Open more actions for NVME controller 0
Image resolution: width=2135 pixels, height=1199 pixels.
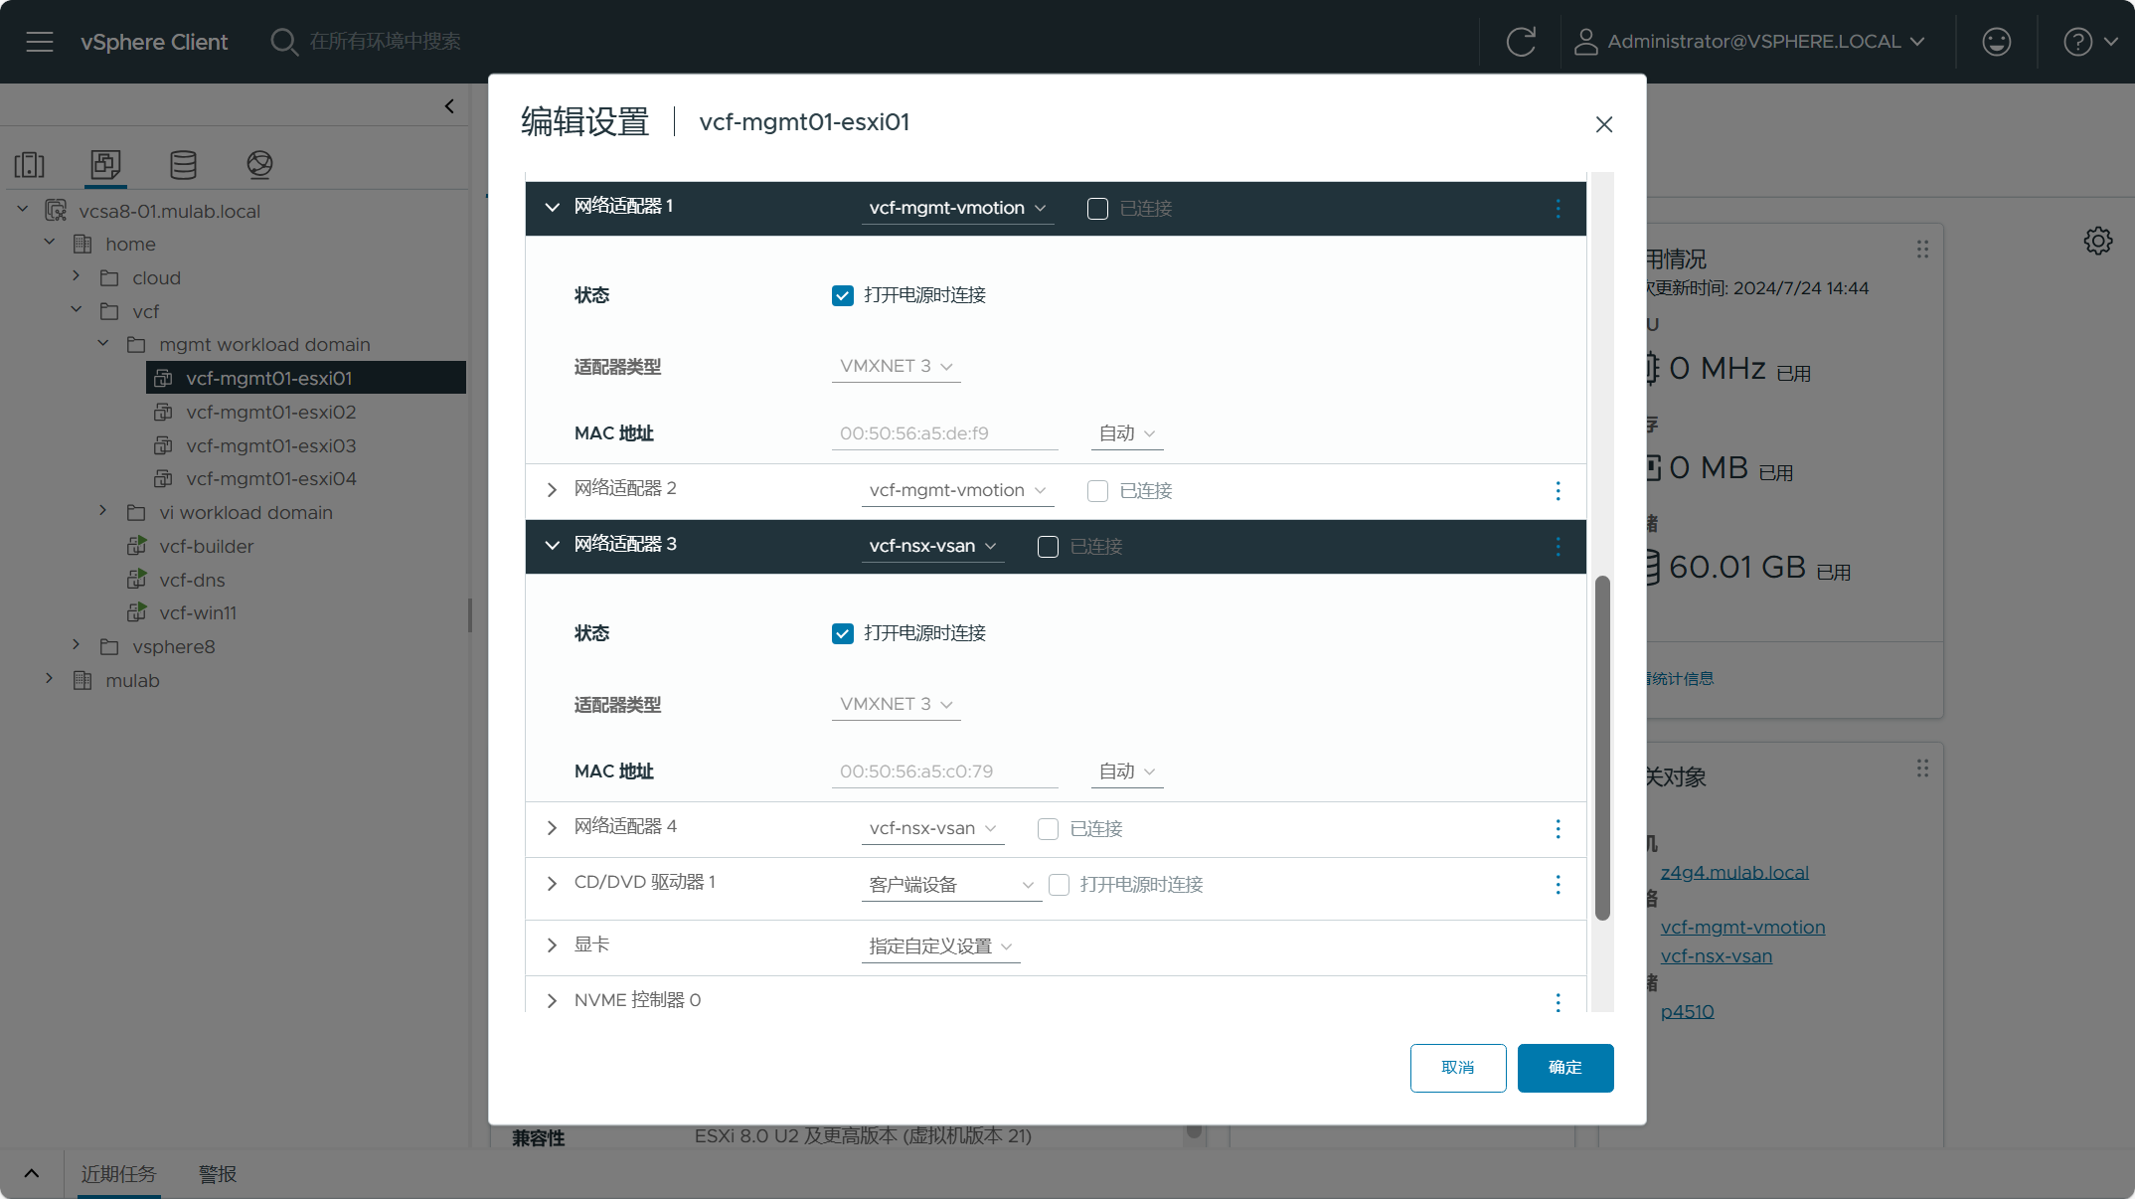point(1558,1002)
